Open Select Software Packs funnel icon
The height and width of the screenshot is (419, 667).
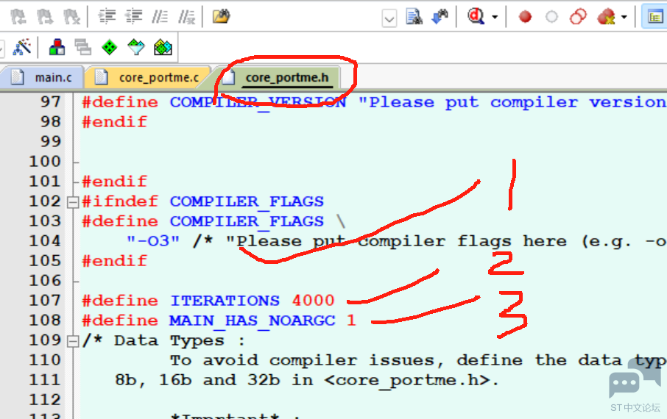point(136,47)
